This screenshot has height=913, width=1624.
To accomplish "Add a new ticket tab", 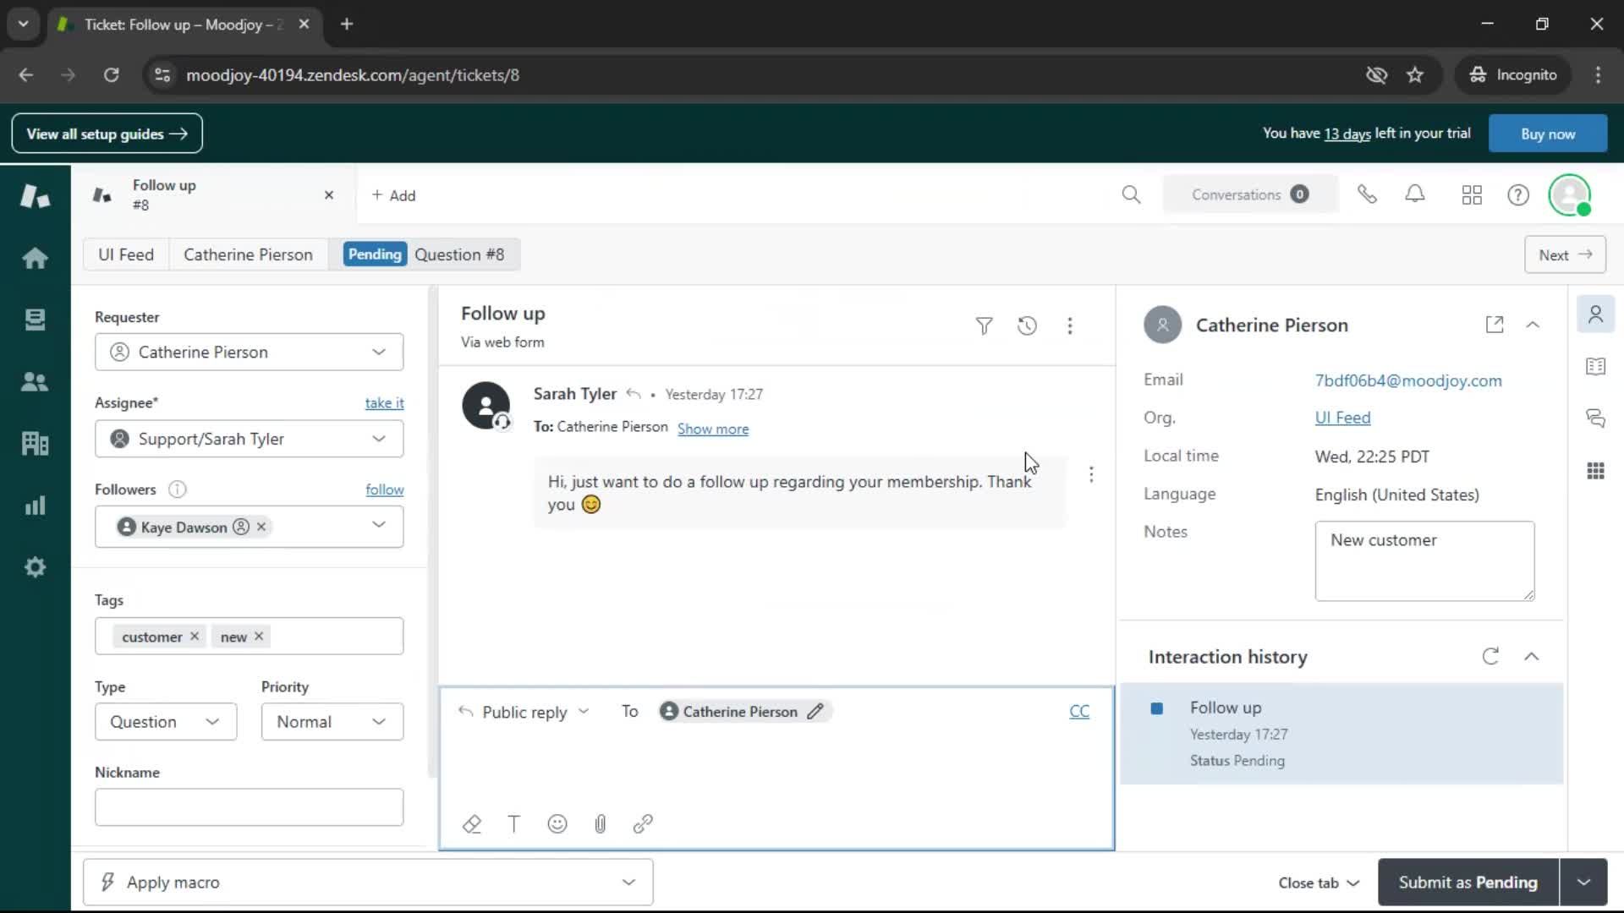I will pos(393,195).
